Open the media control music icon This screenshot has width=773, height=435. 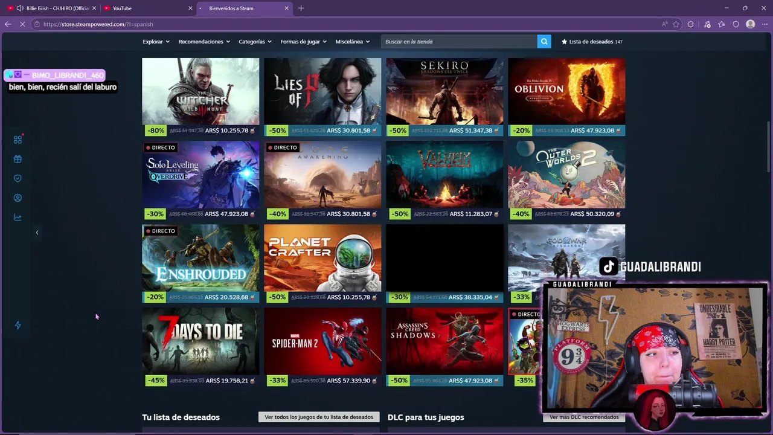707,24
